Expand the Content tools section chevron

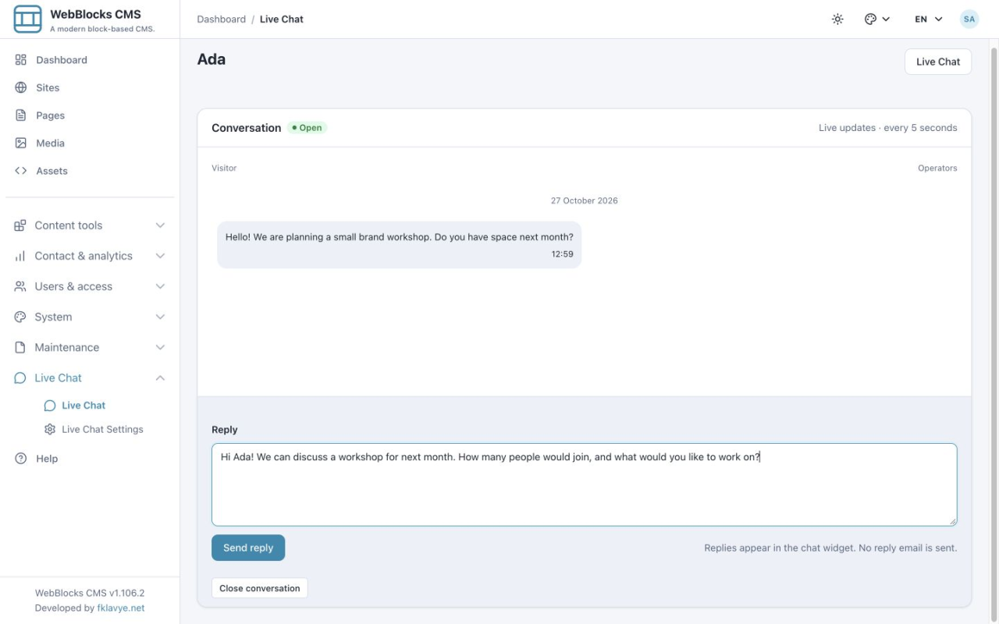(x=160, y=225)
